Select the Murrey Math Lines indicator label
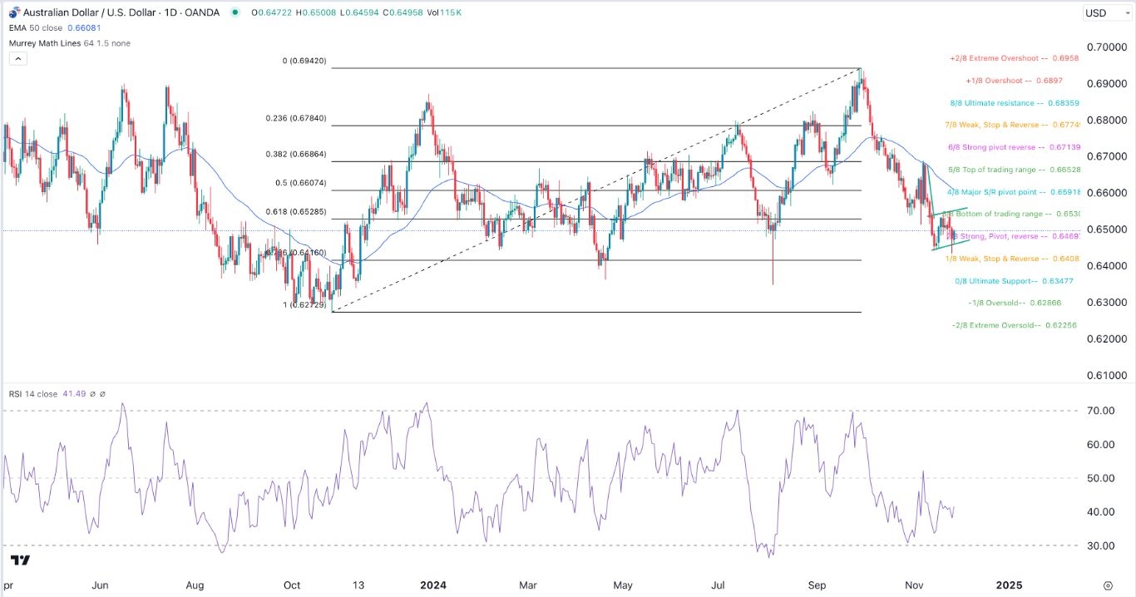The height and width of the screenshot is (597, 1136). [x=46, y=43]
